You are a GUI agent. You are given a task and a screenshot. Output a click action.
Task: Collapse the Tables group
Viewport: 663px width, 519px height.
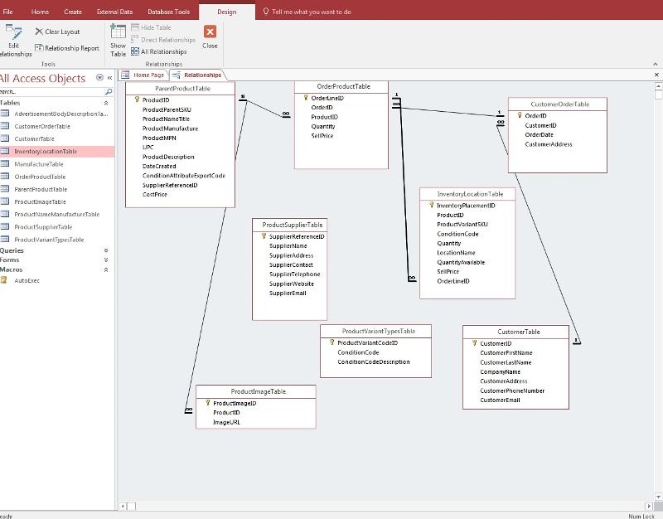point(106,103)
